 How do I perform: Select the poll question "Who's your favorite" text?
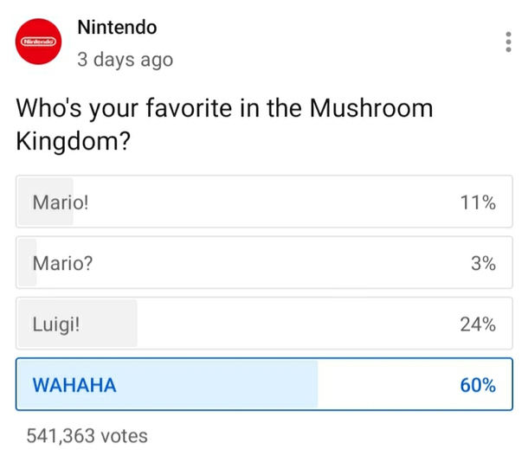point(124,109)
